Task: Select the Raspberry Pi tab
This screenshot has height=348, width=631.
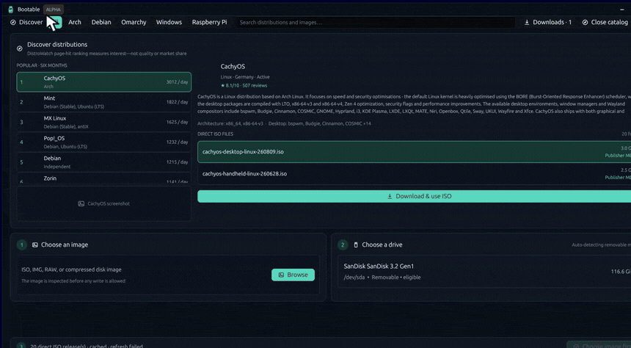Action: click(x=209, y=22)
